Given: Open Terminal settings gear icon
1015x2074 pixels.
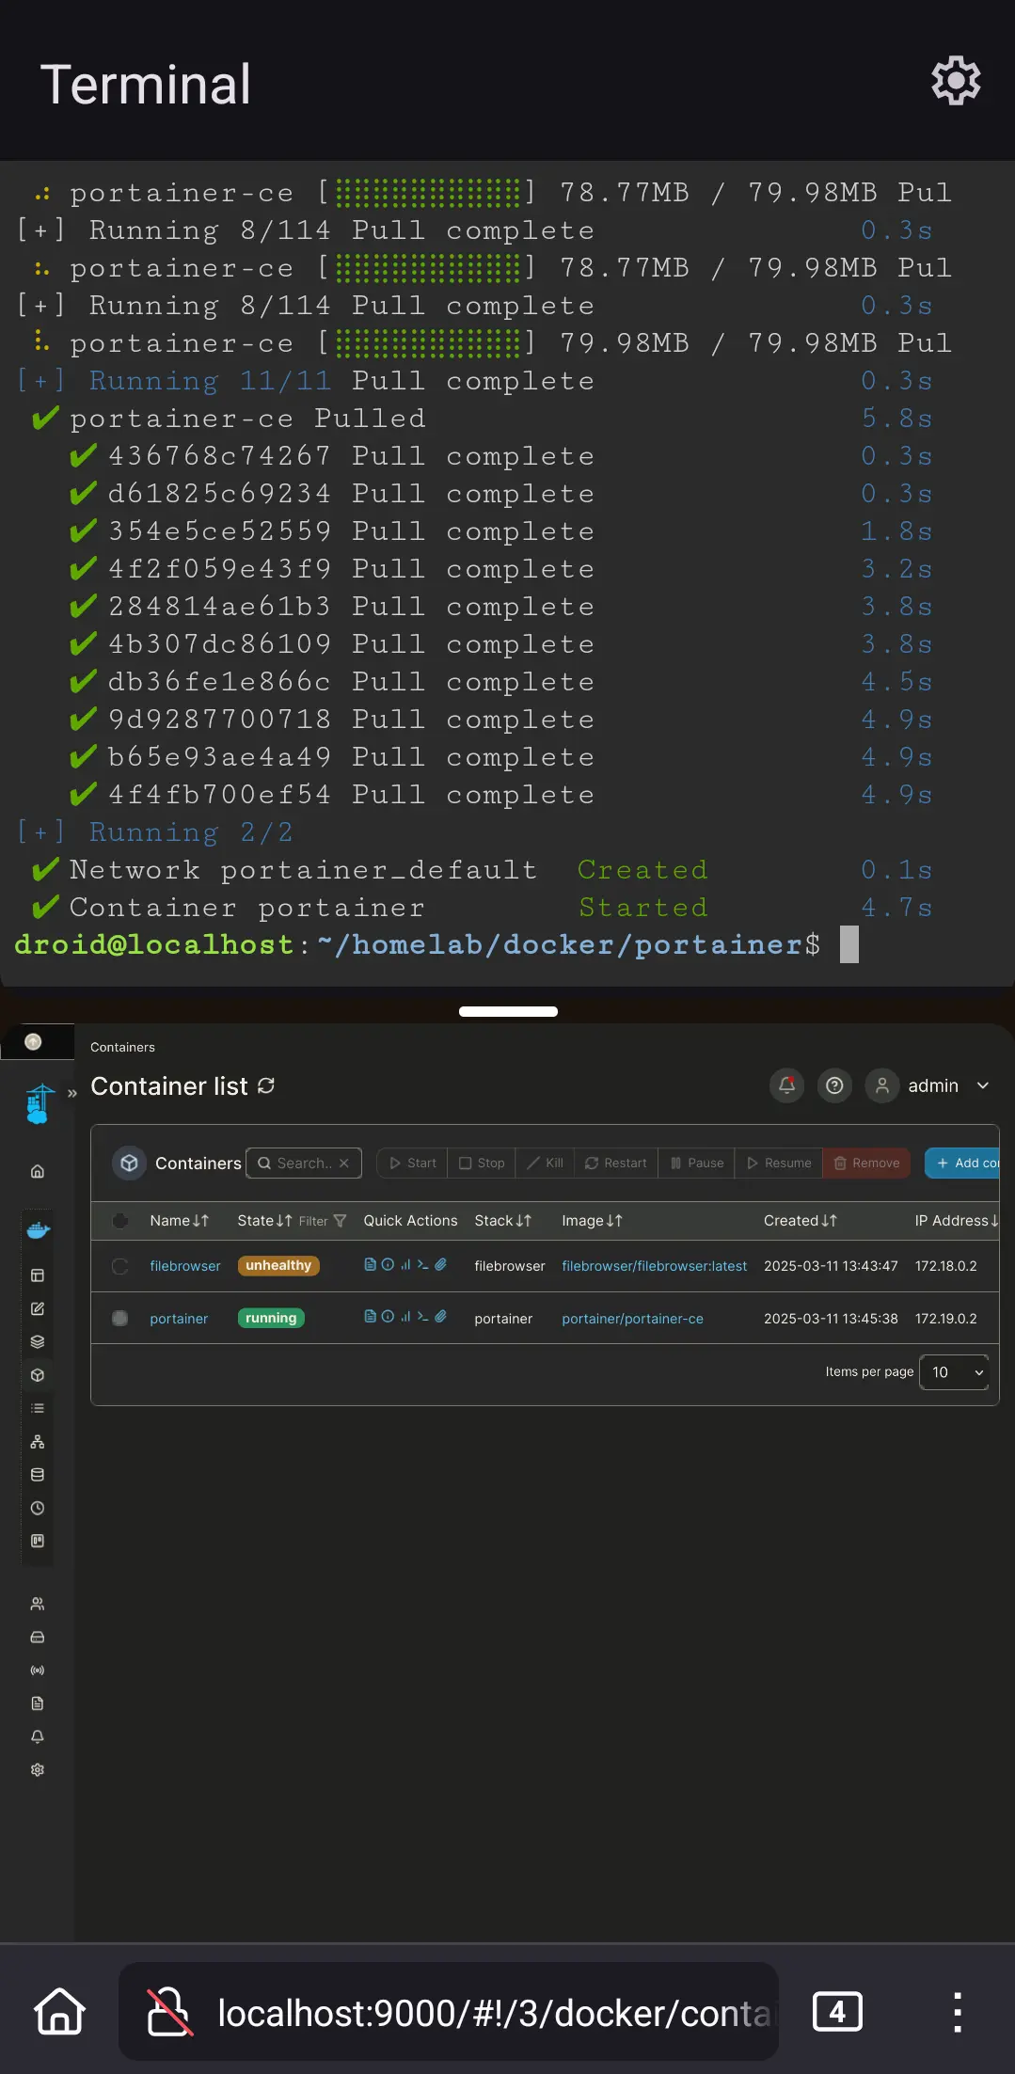Looking at the screenshot, I should [956, 81].
